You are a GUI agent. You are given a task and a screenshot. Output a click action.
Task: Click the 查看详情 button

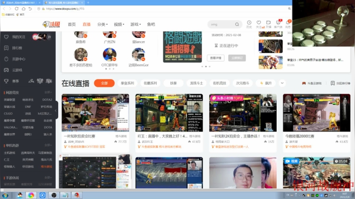[215, 58]
